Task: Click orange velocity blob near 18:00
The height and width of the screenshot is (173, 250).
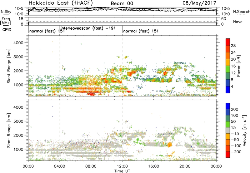Action: [x=169, y=145]
